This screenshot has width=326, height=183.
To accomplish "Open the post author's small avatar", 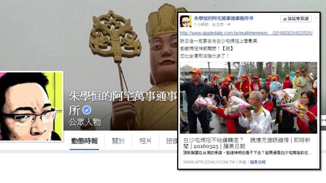I will pyautogui.click(x=186, y=21).
